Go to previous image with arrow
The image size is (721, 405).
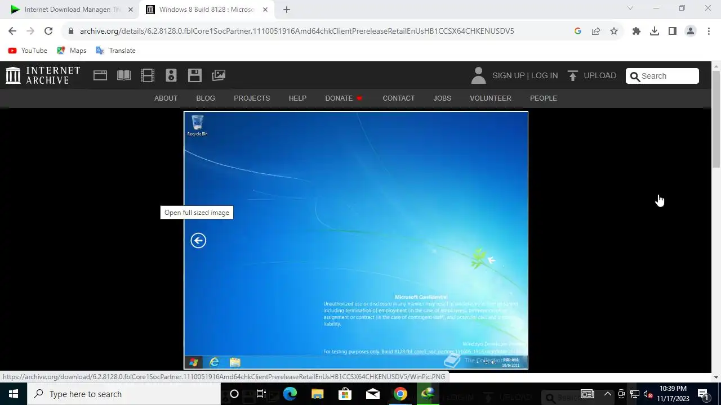(198, 241)
